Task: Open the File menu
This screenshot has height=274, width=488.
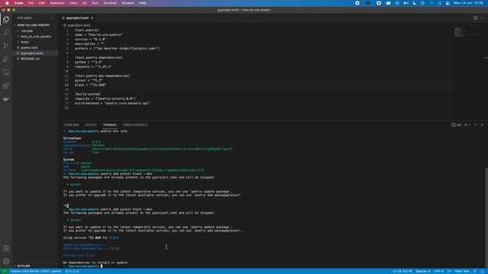Action: [x=30, y=3]
